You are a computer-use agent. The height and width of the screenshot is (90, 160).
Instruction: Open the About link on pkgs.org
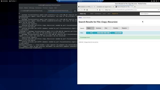(92, 13)
